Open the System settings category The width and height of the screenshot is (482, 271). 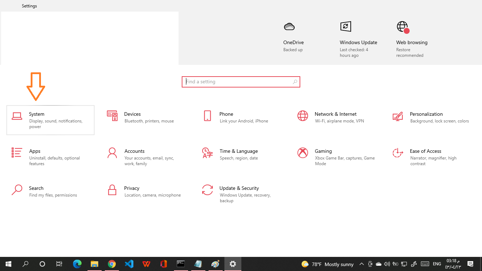click(50, 120)
